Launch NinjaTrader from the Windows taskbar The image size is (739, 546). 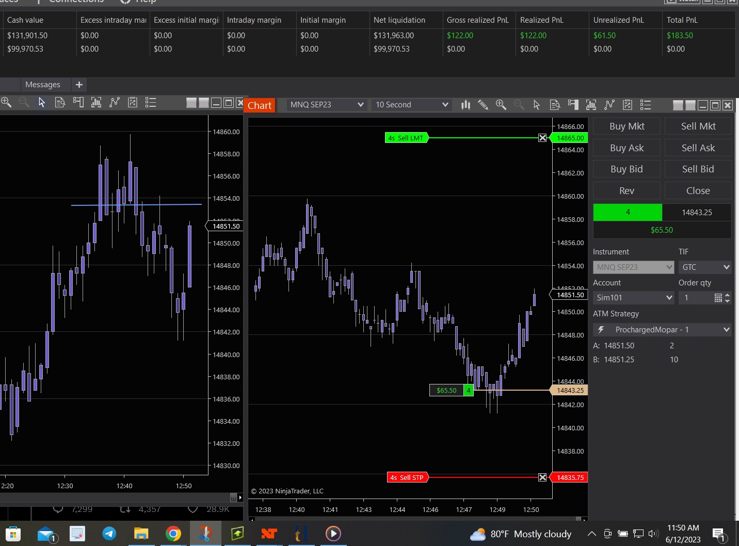(269, 534)
